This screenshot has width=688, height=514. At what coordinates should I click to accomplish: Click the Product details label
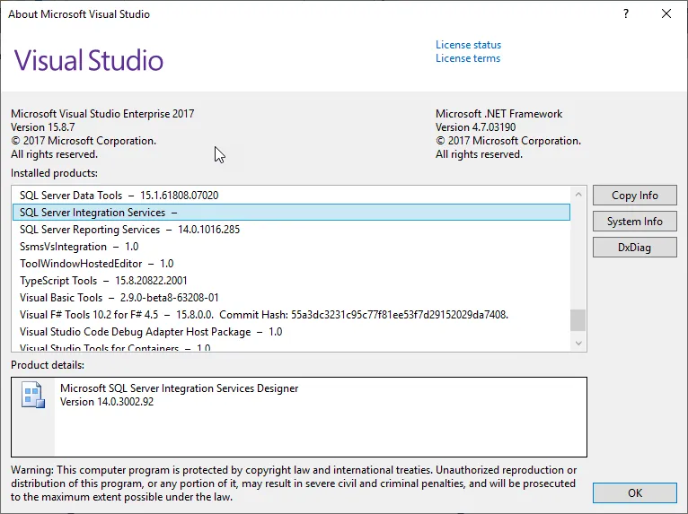[48, 365]
